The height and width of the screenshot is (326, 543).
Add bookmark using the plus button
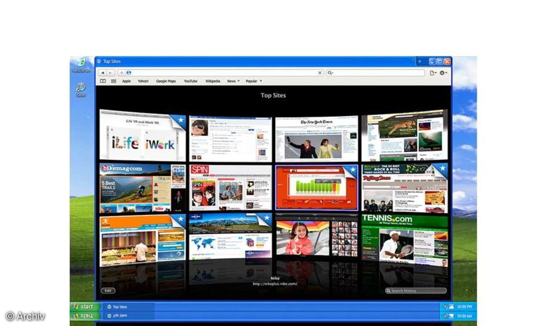pyautogui.click(x=121, y=72)
